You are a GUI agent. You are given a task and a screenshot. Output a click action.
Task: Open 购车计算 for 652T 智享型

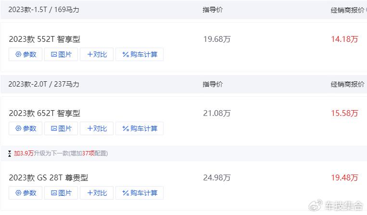coord(139,128)
